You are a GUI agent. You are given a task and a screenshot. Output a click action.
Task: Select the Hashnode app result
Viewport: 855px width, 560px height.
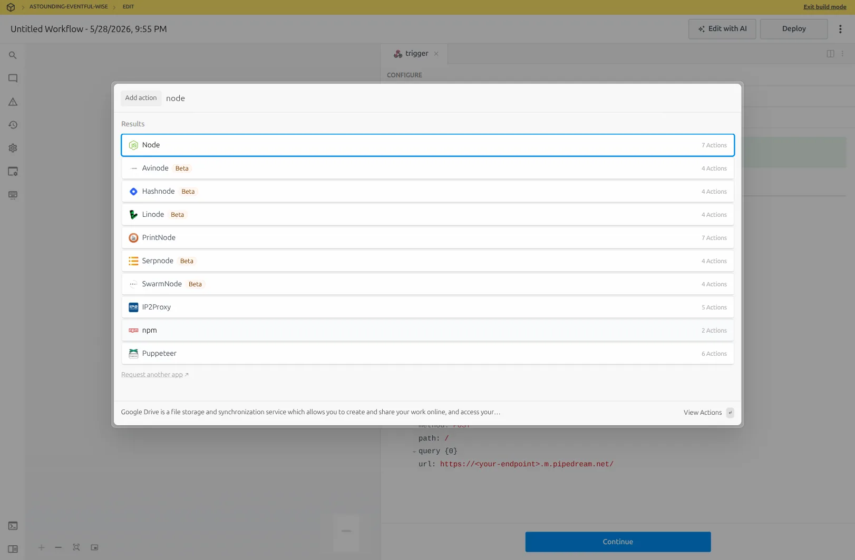427,192
